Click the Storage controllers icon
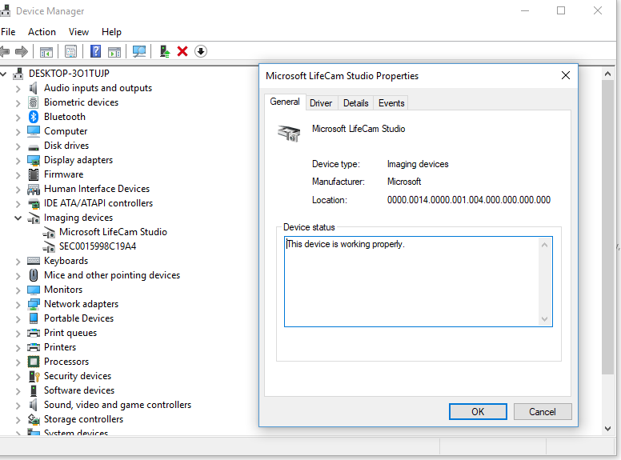 pyautogui.click(x=34, y=419)
